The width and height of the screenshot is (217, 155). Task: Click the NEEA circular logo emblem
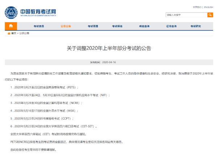(x=11, y=13)
